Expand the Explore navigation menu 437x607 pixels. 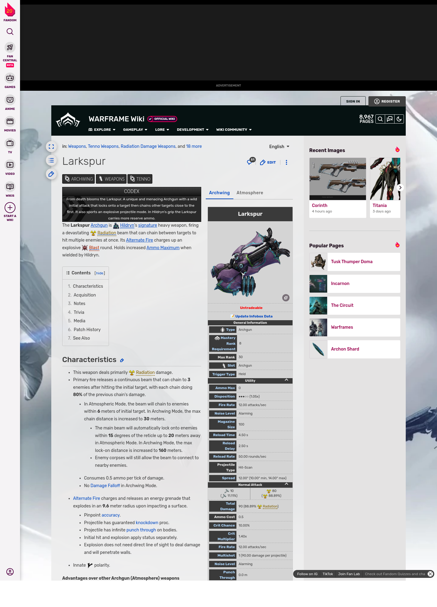tap(102, 130)
